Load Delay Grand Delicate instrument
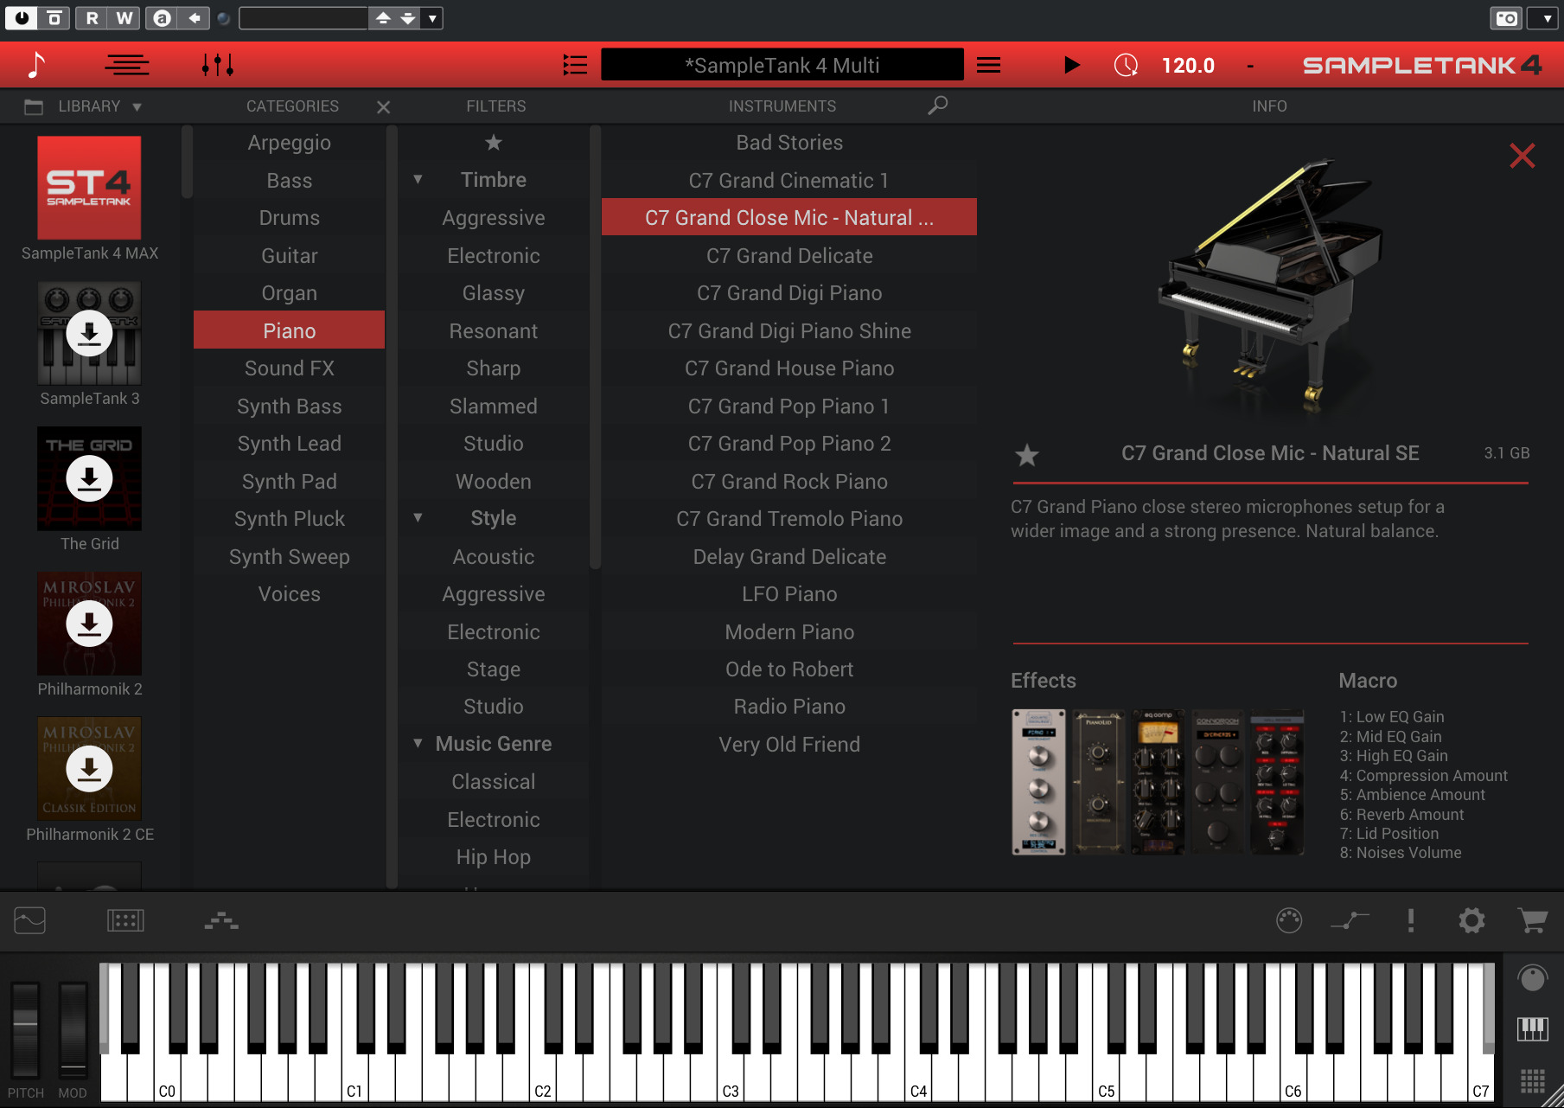This screenshot has width=1564, height=1108. [789, 556]
